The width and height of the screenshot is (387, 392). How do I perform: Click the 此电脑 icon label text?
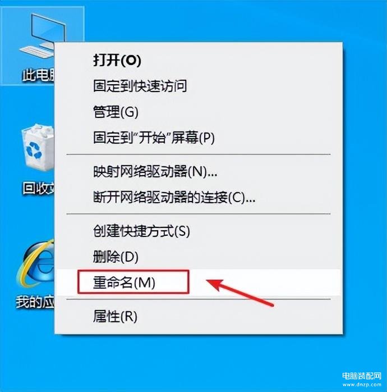pyautogui.click(x=38, y=75)
